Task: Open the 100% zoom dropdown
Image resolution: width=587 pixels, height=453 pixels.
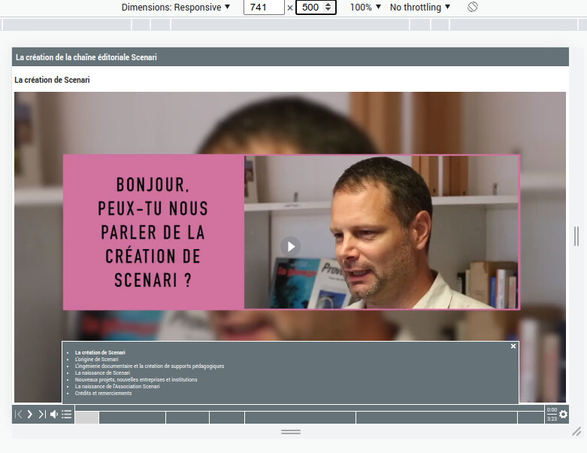Action: [x=365, y=7]
